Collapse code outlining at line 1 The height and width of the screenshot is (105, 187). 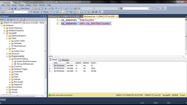click(x=60, y=20)
